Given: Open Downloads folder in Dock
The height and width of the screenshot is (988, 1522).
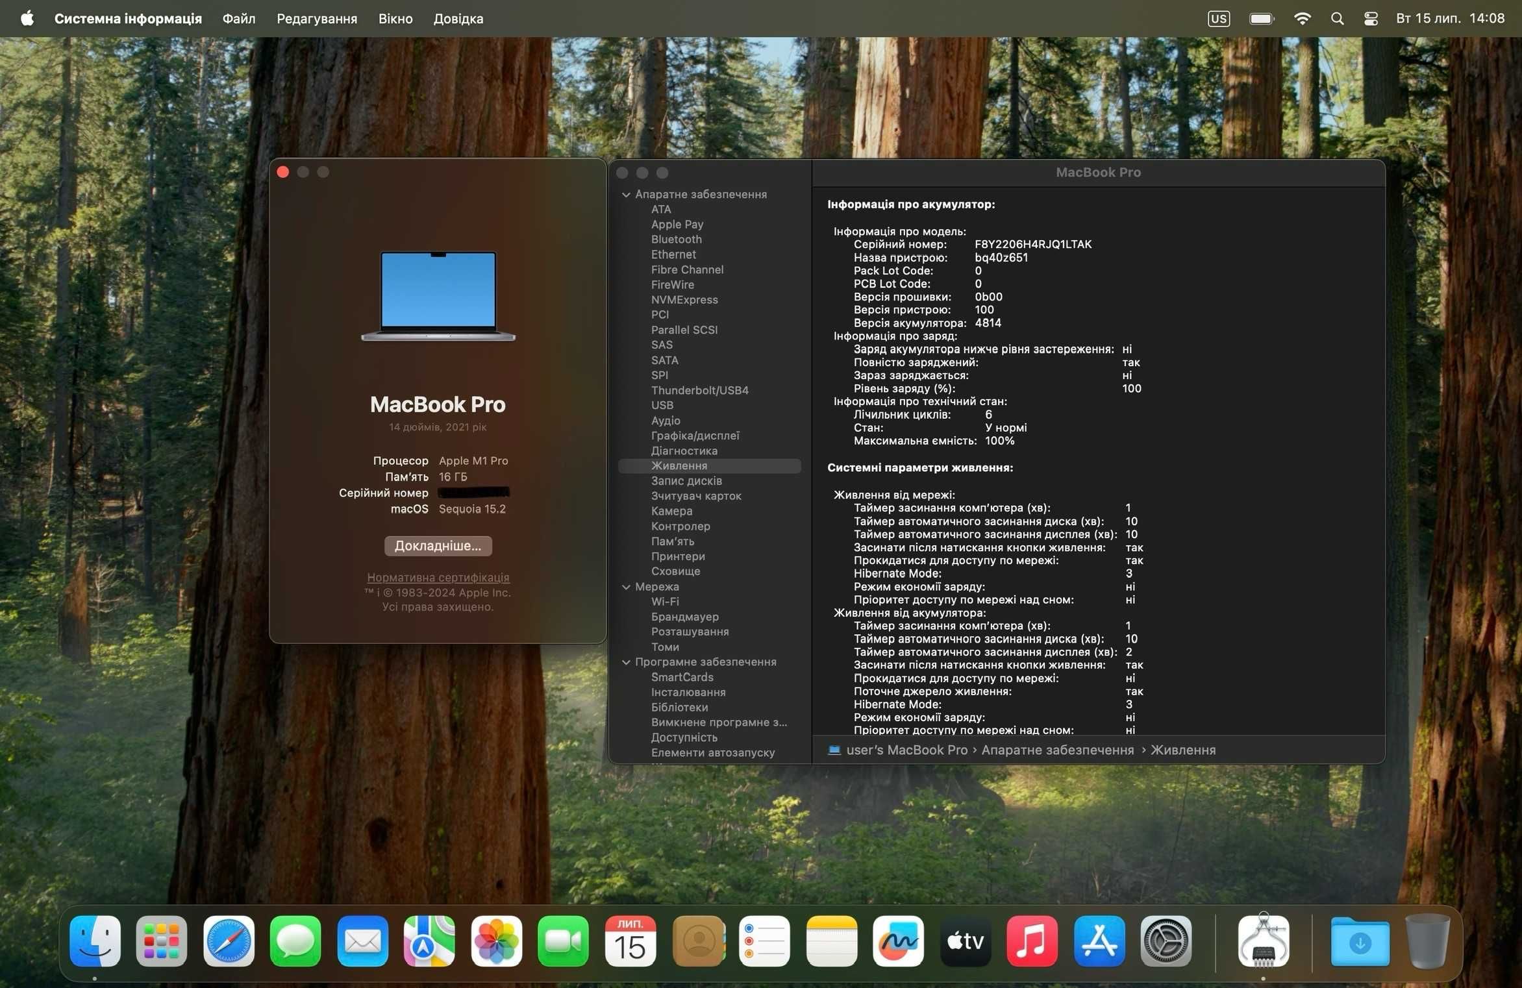Looking at the screenshot, I should click(1360, 941).
